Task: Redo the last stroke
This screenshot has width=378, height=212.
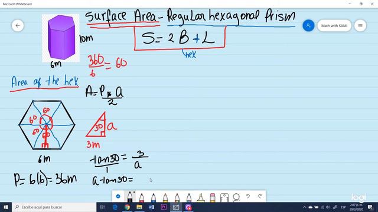Action: pos(260,196)
